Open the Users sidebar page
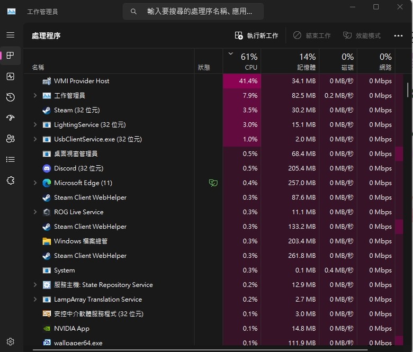The height and width of the screenshot is (352, 413). click(x=10, y=139)
